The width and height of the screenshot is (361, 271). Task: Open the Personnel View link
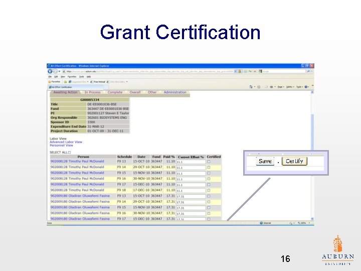(x=61, y=145)
